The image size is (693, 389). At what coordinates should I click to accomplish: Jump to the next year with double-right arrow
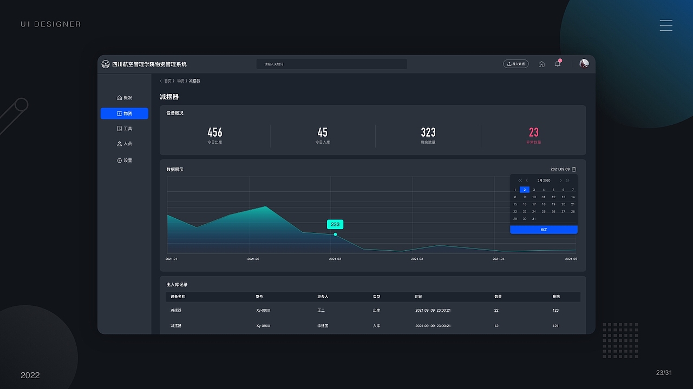[x=567, y=180]
